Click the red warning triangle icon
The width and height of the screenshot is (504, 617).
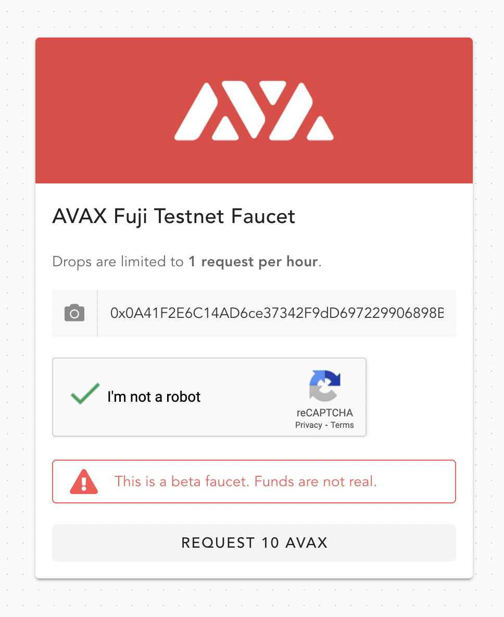(x=83, y=482)
